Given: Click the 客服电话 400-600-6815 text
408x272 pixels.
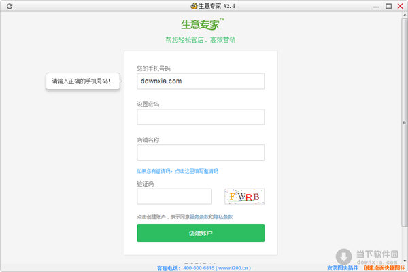Looking at the screenshot, I should pos(186,268).
